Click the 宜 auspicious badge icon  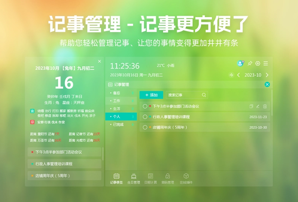tap(32, 111)
